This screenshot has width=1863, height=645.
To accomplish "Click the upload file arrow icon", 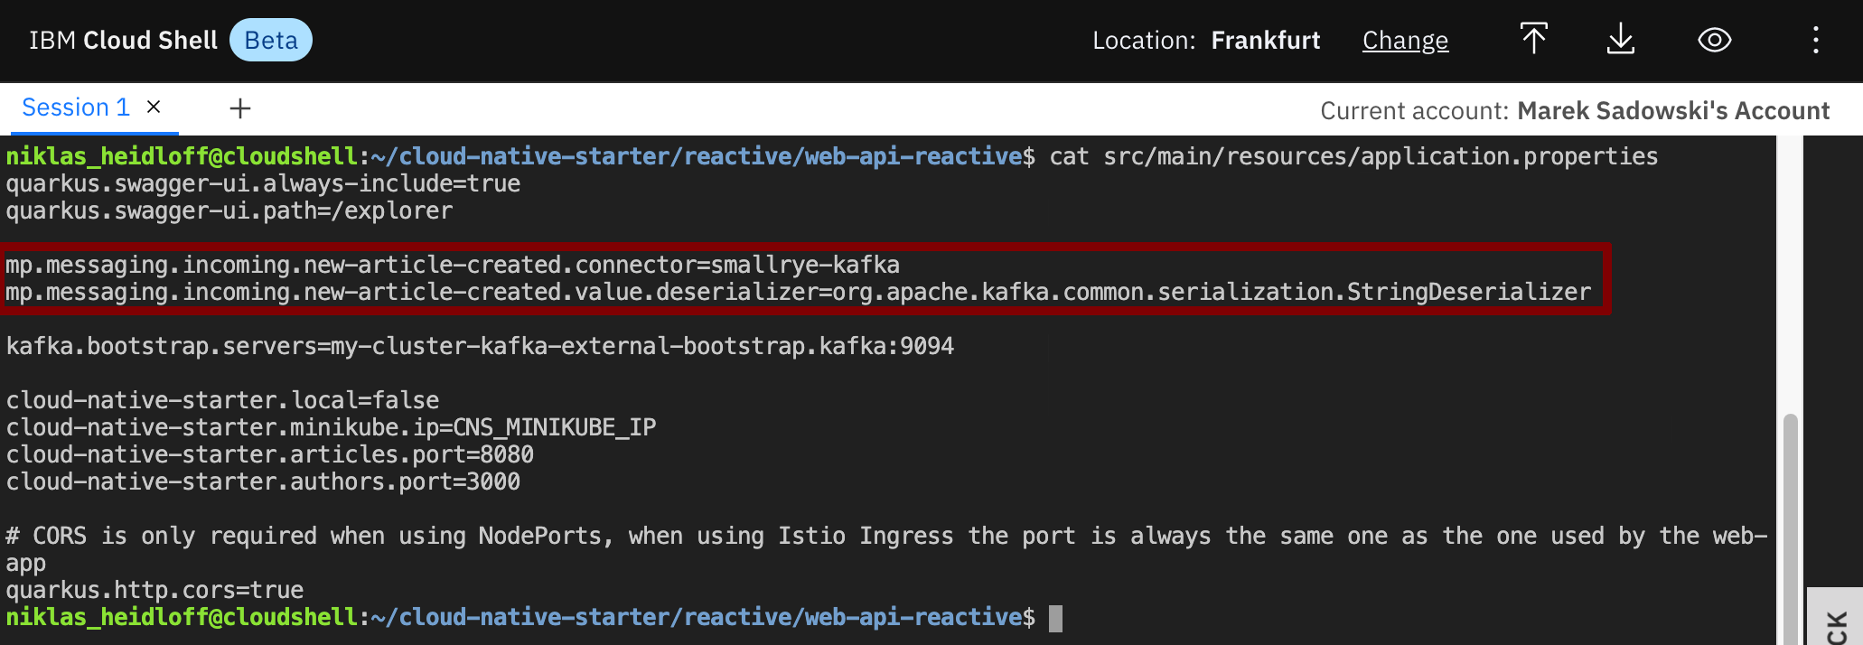I will tap(1533, 40).
